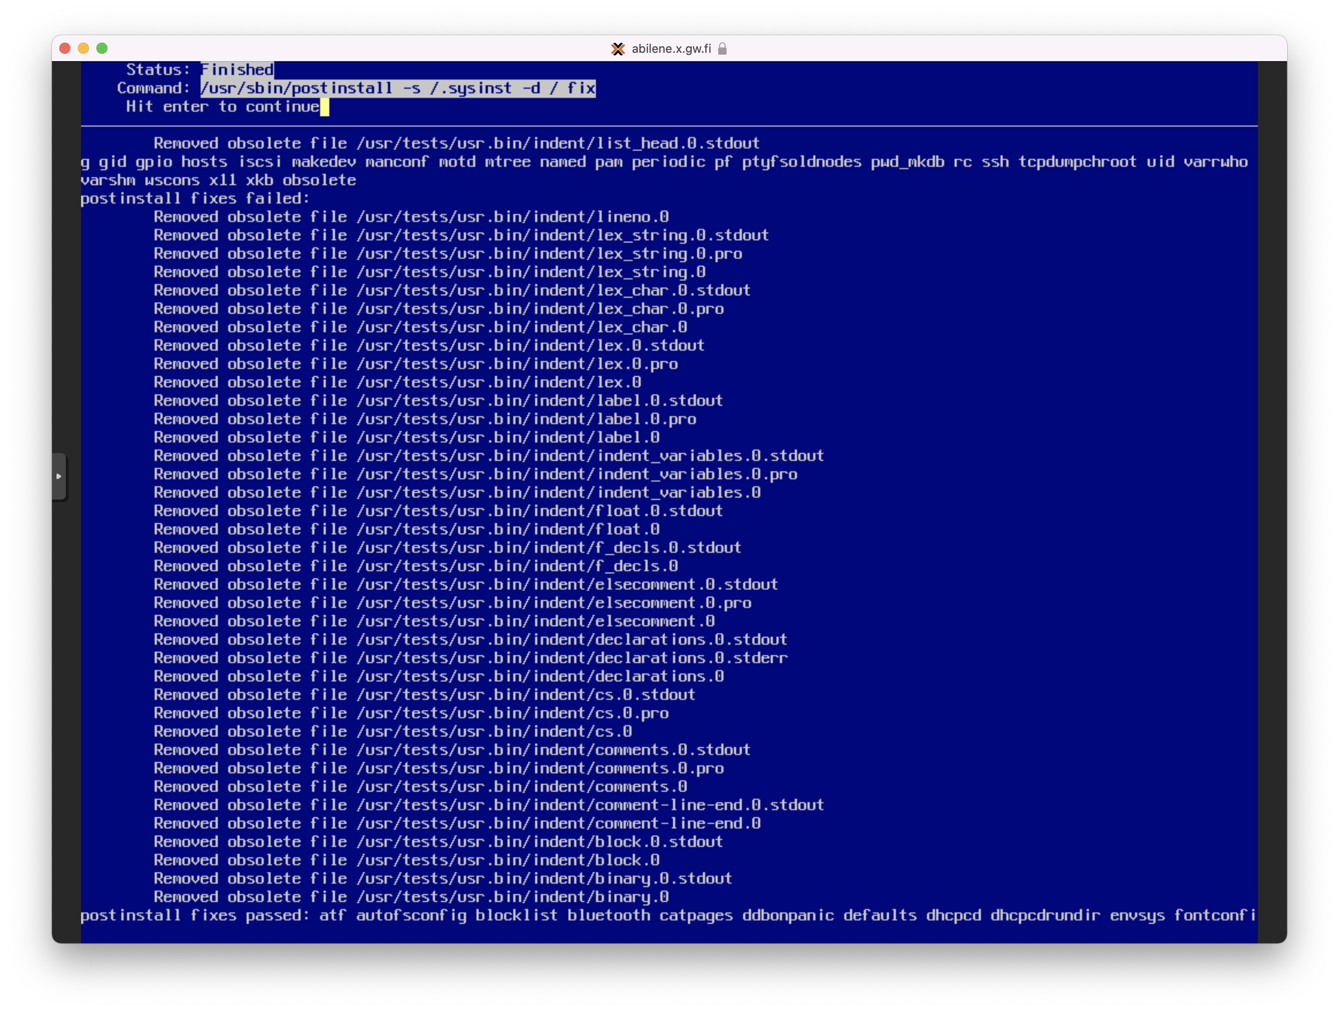Viewport: 1339px width, 1012px height.
Task: Click the declarations.0.stderr line
Action: (470, 658)
